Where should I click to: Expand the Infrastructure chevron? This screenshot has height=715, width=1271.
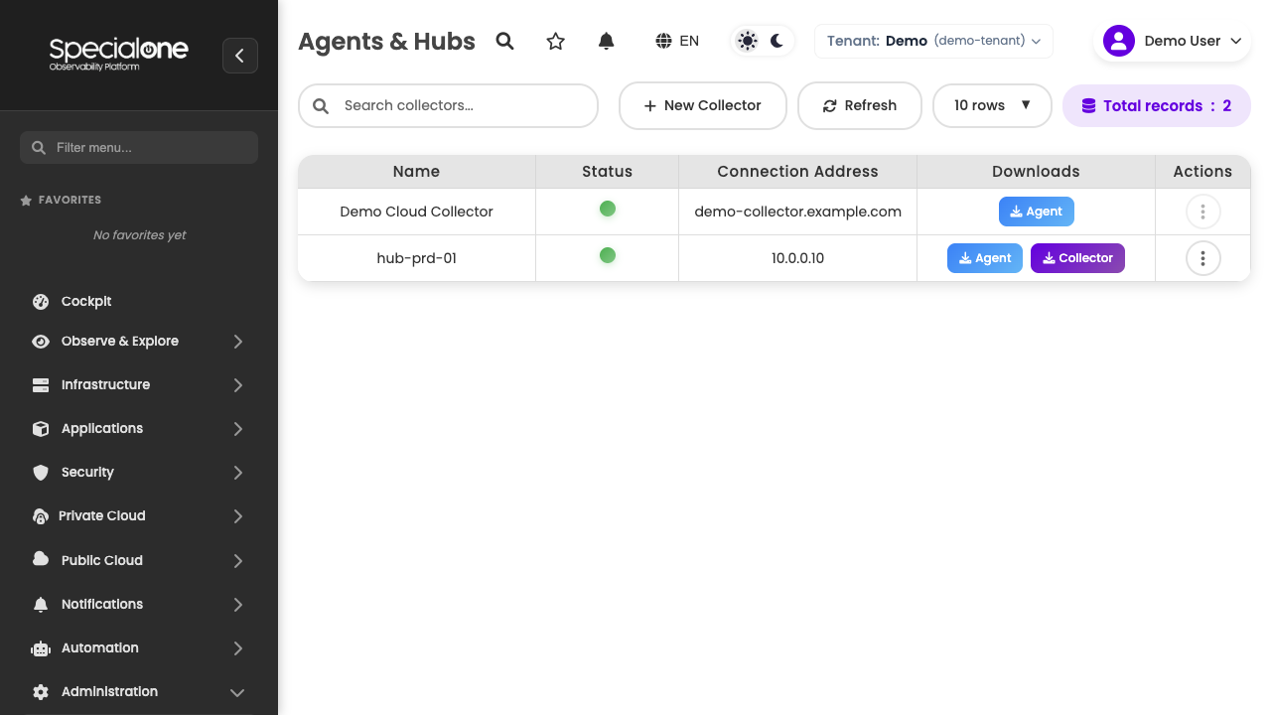pos(238,385)
